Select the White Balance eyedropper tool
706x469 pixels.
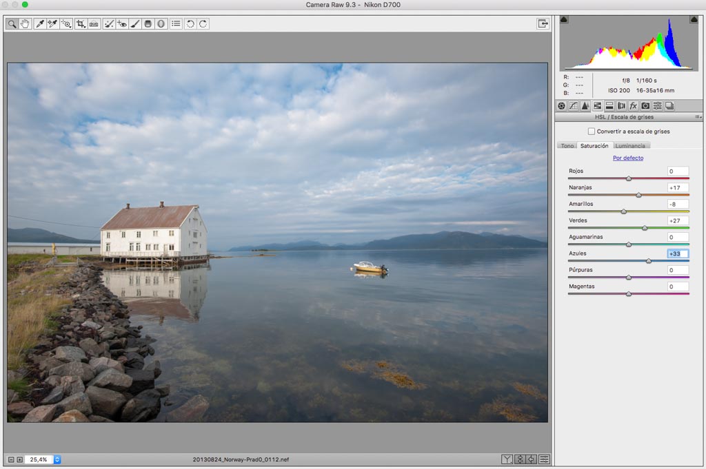(x=39, y=24)
